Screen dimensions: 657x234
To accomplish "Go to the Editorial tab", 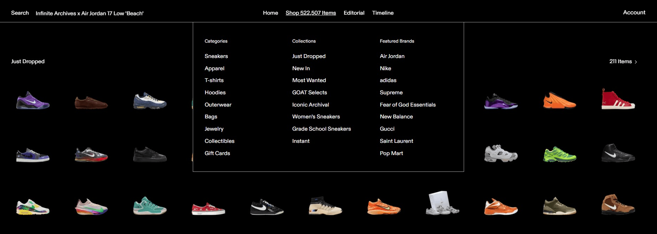I will click(x=354, y=13).
